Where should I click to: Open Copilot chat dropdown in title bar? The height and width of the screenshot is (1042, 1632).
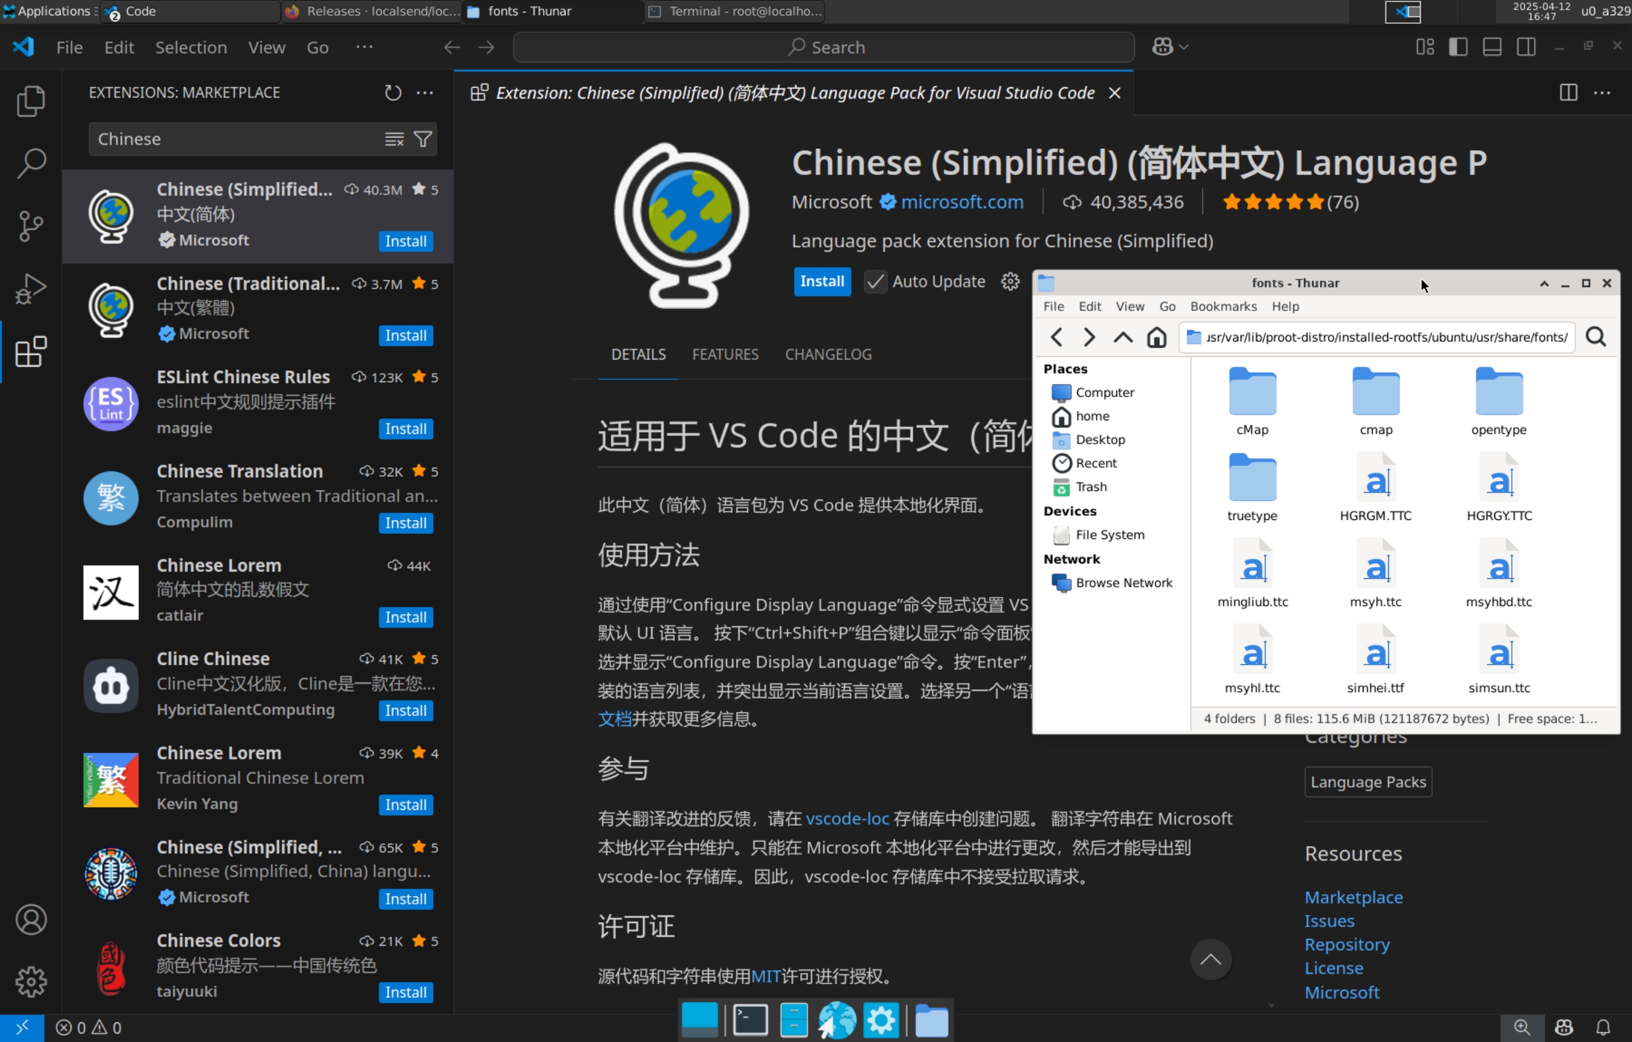pyautogui.click(x=1171, y=47)
